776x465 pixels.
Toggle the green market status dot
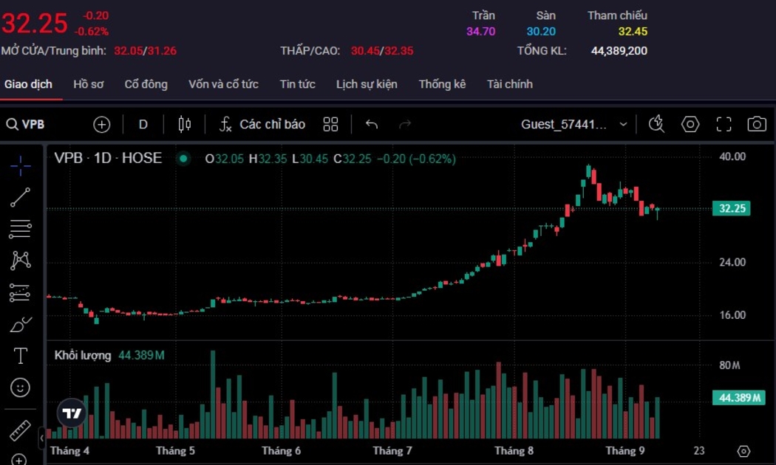(183, 158)
